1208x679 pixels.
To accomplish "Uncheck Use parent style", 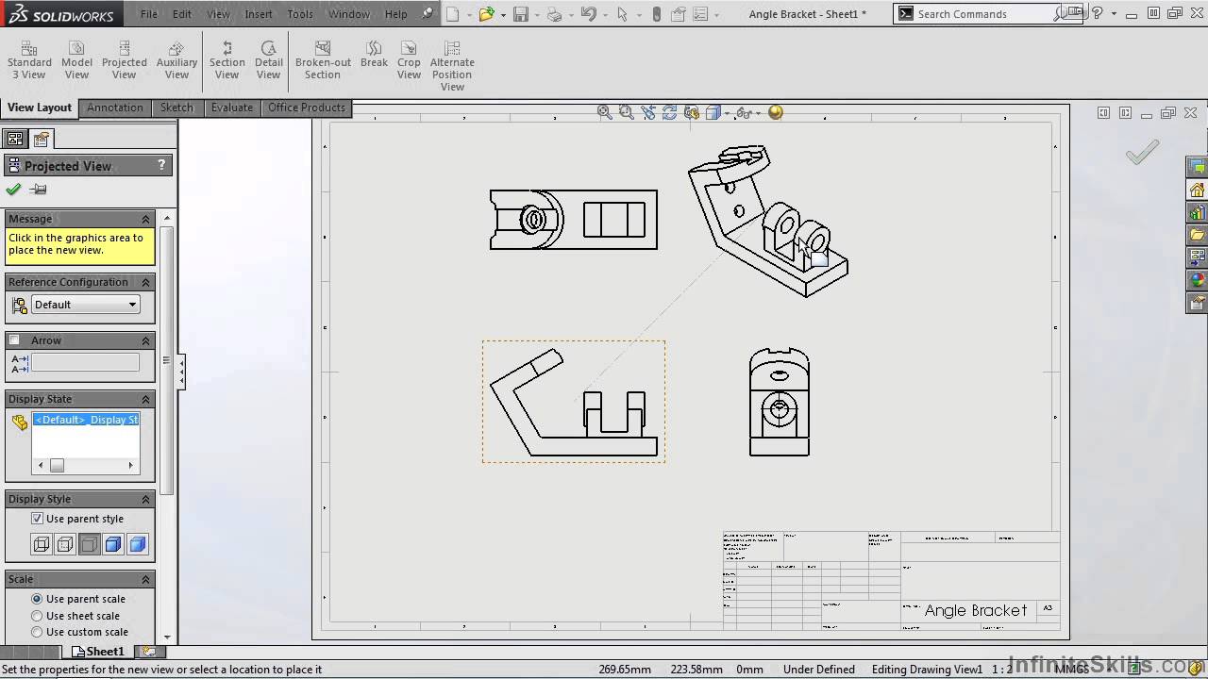I will (37, 519).
